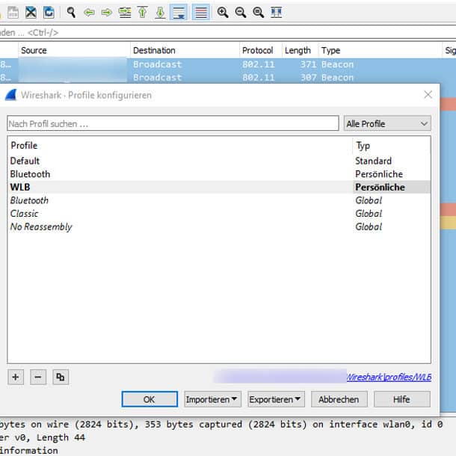The height and width of the screenshot is (456, 456).
Task: Click the plus button to add a profile
Action: coord(16,378)
